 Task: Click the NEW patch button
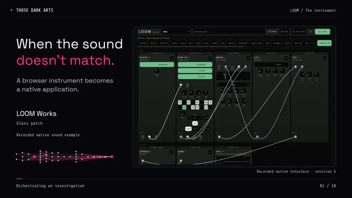[284, 32]
